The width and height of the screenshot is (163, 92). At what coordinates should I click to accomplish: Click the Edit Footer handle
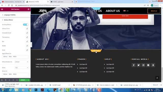pyautogui.click(x=96, y=51)
